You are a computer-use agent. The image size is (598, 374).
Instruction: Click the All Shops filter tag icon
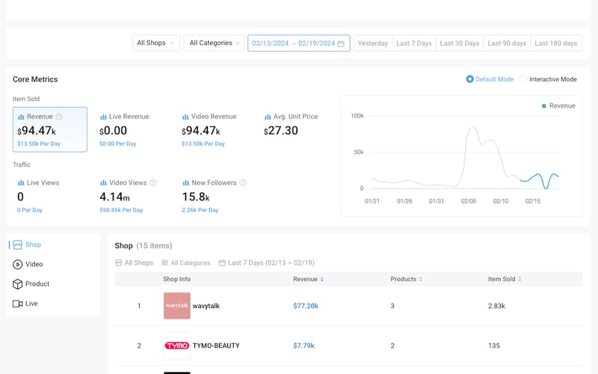pyautogui.click(x=119, y=263)
